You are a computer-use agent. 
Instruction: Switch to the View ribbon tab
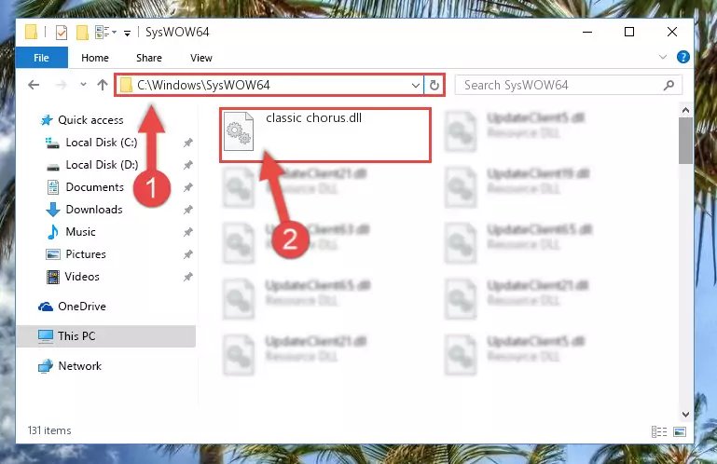tap(201, 58)
